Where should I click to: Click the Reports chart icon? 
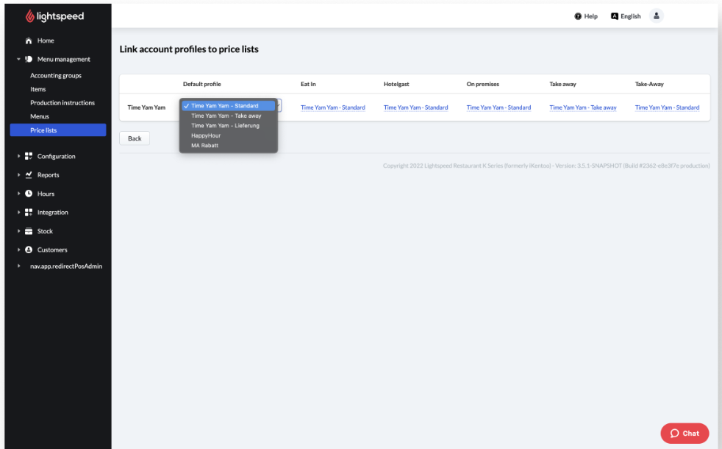29,175
